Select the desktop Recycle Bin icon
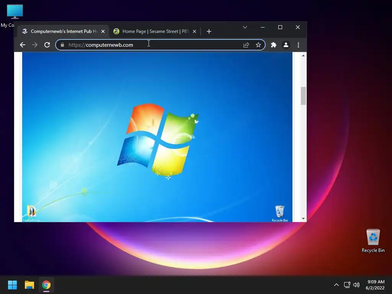The height and width of the screenshot is (294, 392). [x=373, y=241]
